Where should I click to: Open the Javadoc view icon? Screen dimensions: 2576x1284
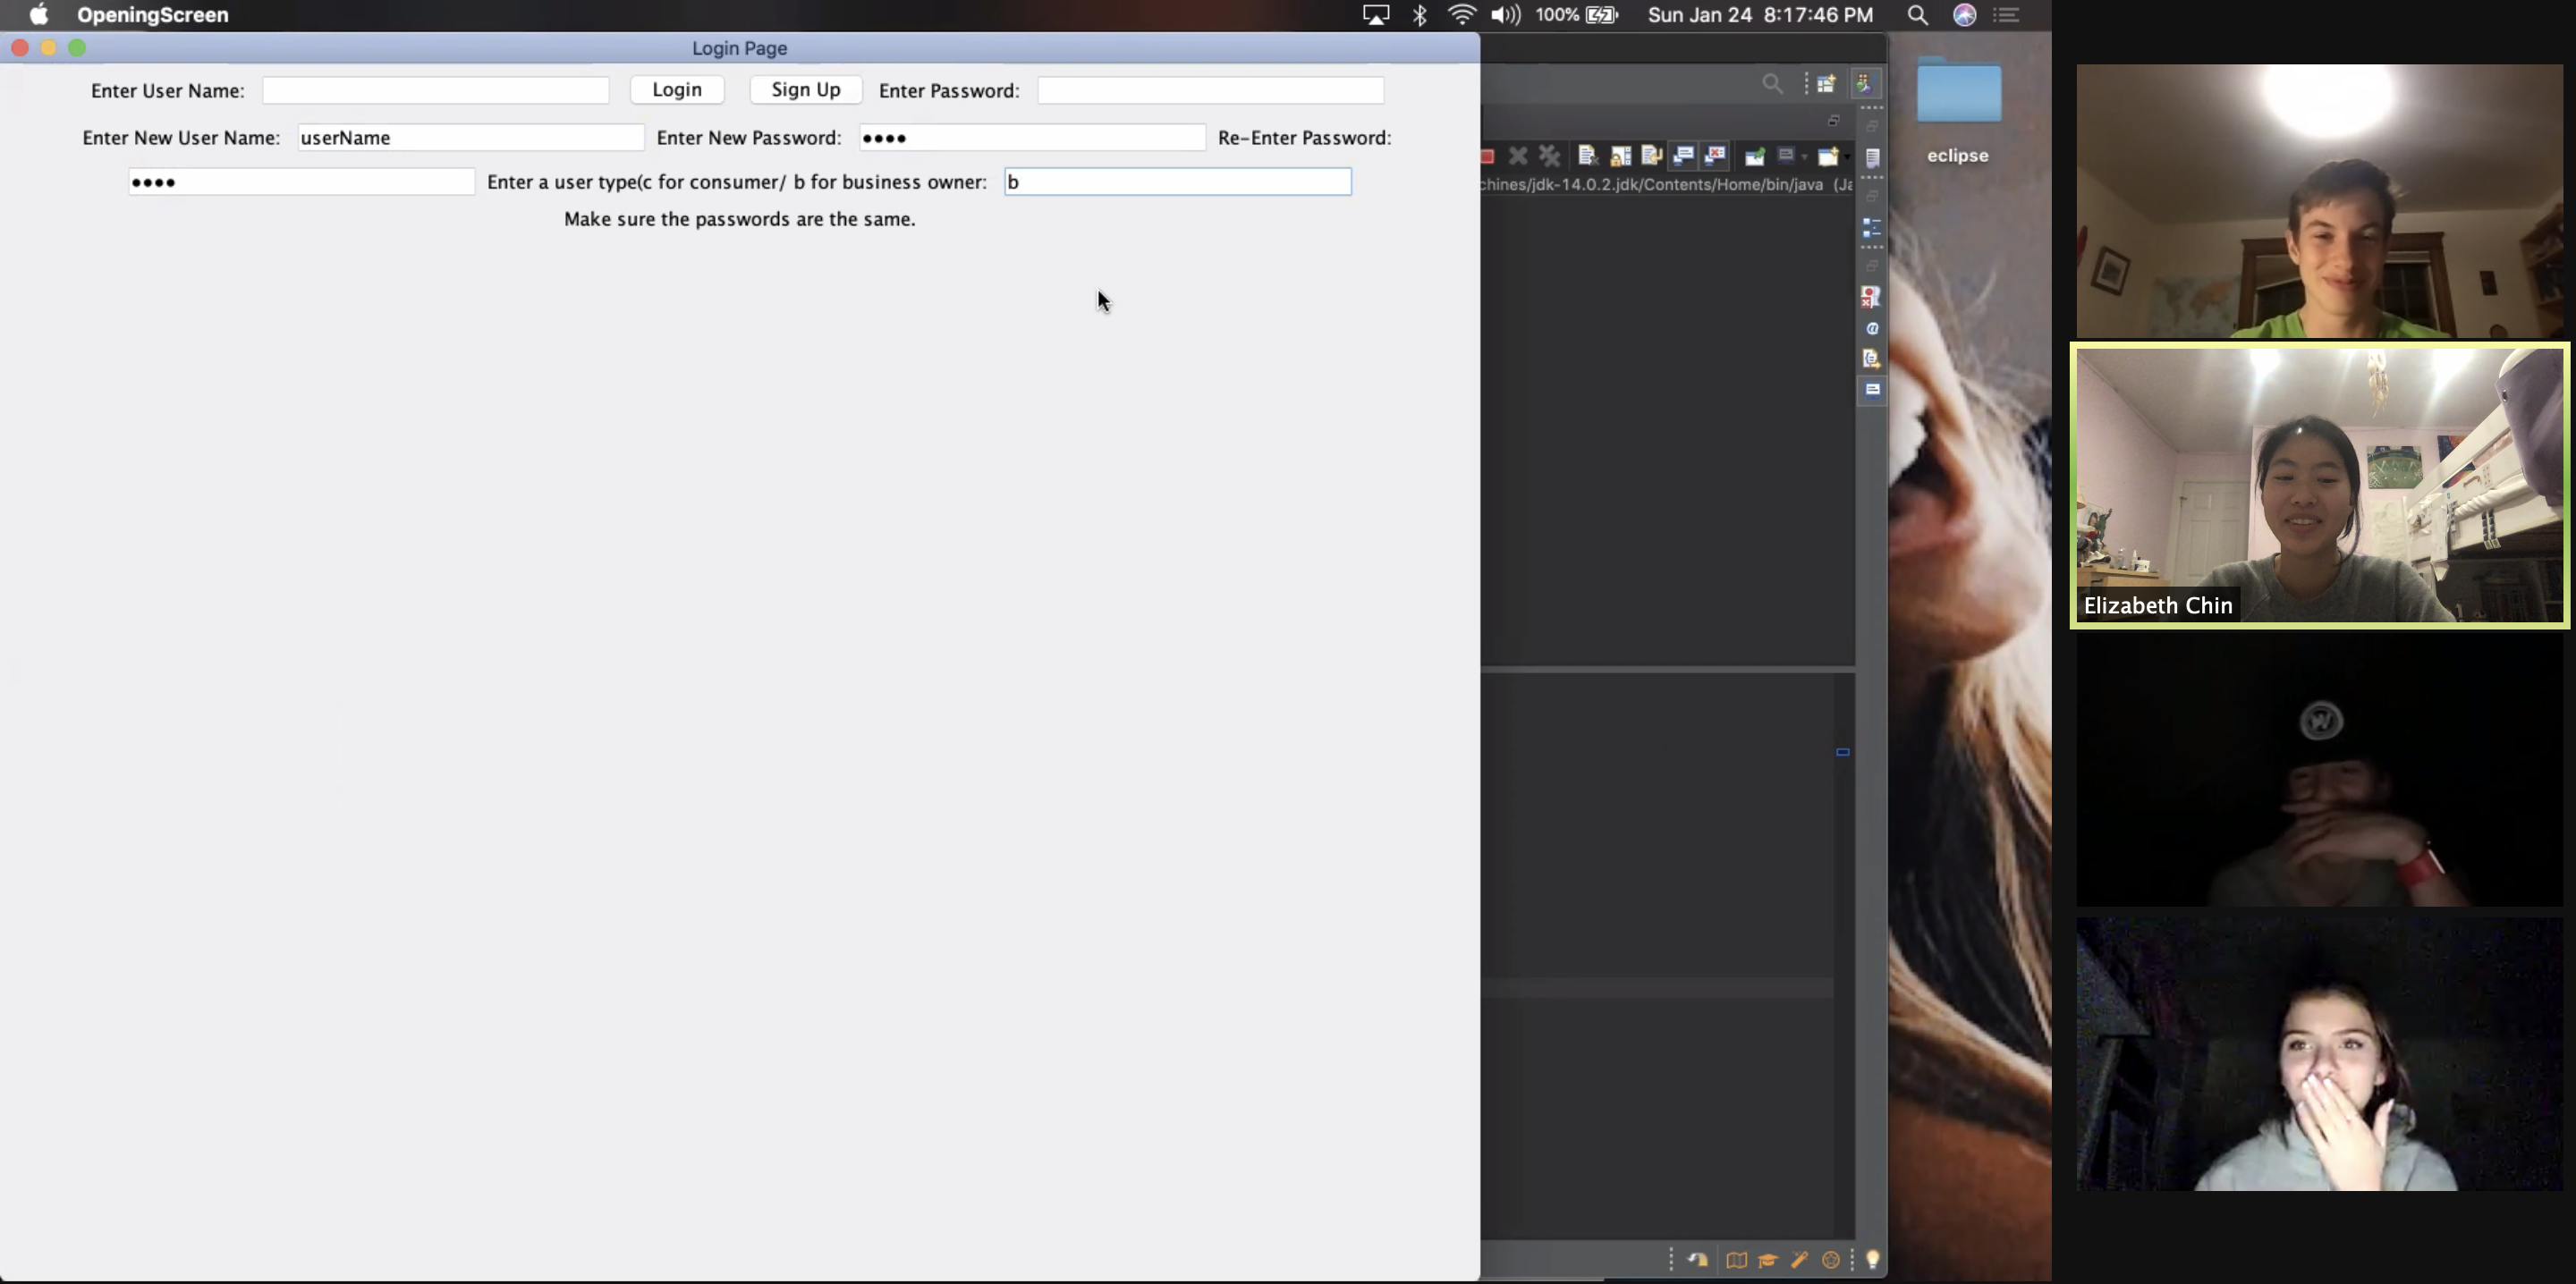[1872, 328]
